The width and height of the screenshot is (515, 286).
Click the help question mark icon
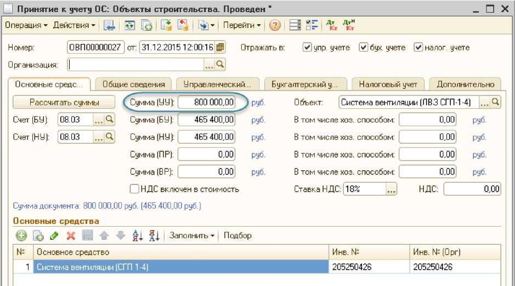click(275, 25)
